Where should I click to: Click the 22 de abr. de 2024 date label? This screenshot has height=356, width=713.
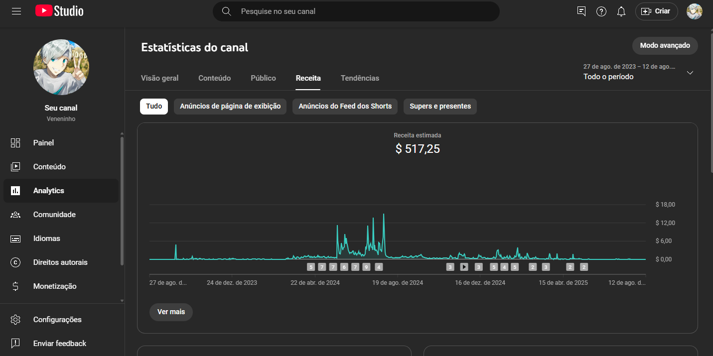pos(315,283)
